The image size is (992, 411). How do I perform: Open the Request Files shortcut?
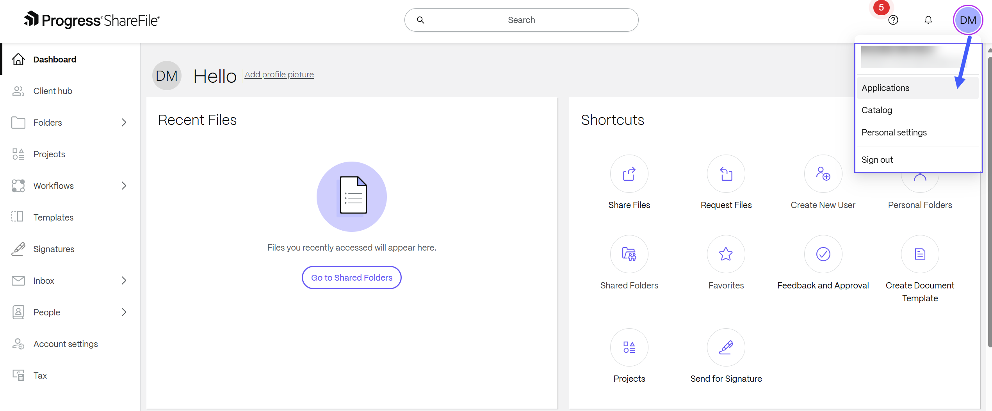click(725, 174)
